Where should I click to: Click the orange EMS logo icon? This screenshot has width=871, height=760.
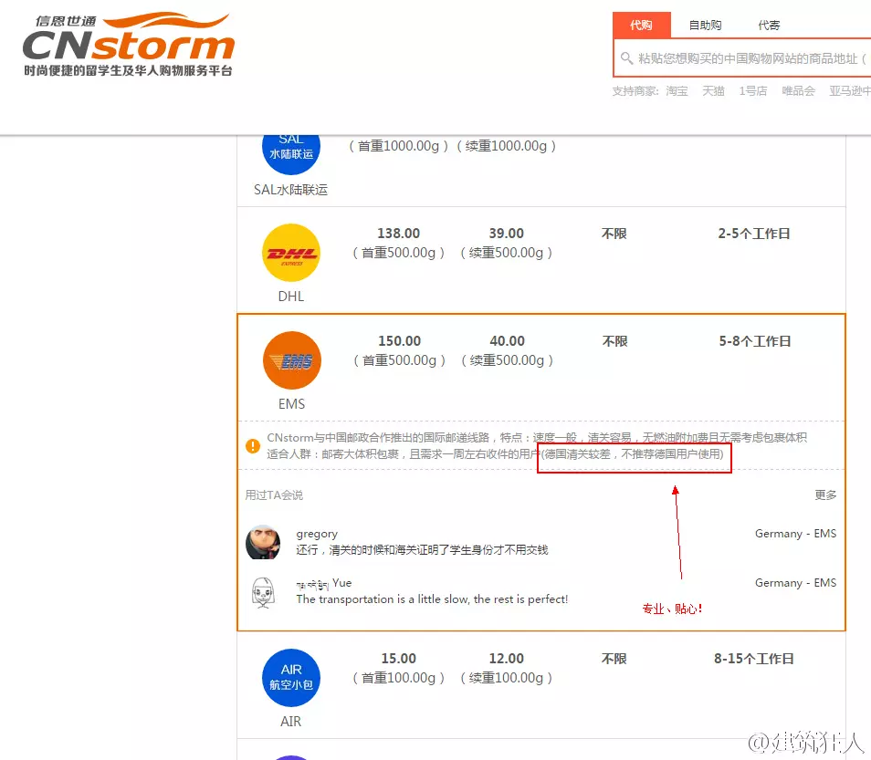[x=291, y=360]
